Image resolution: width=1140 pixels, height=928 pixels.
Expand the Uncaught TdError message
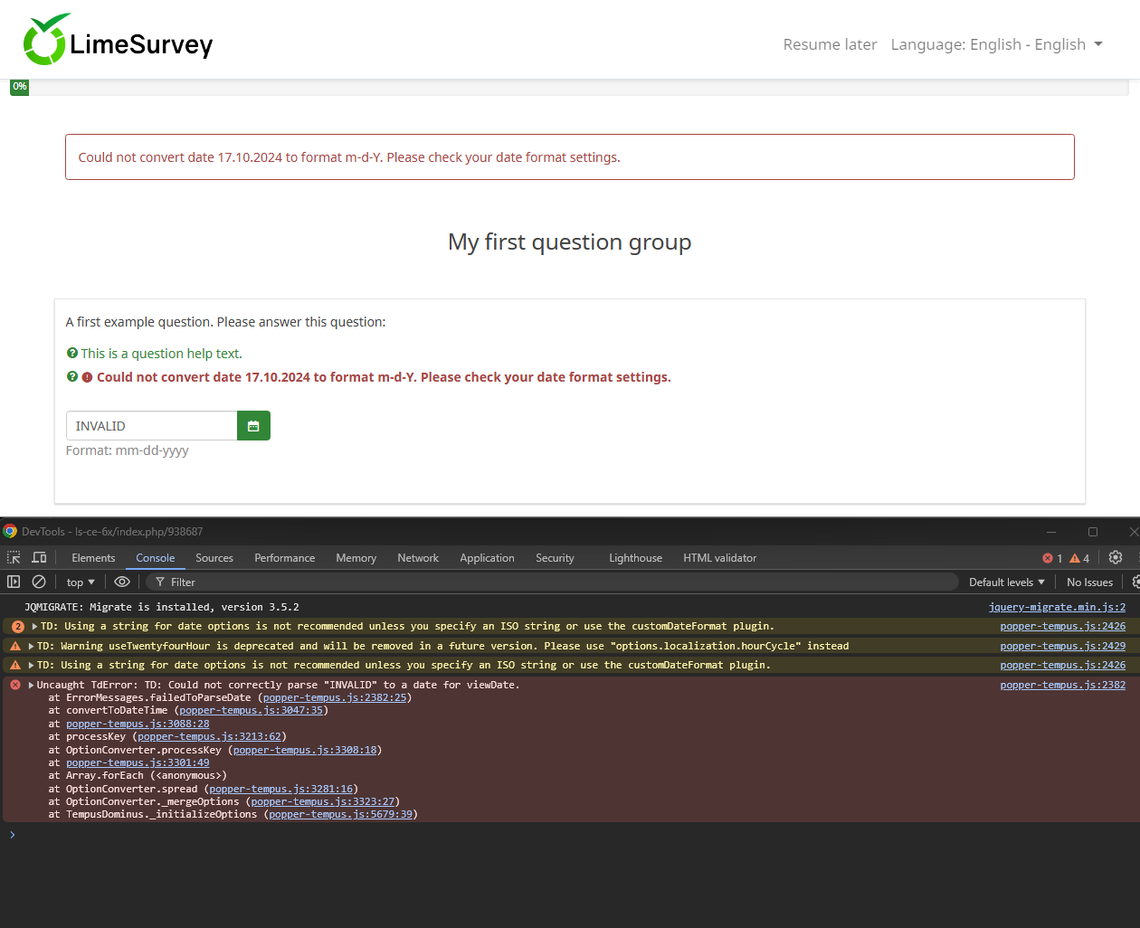[32, 686]
